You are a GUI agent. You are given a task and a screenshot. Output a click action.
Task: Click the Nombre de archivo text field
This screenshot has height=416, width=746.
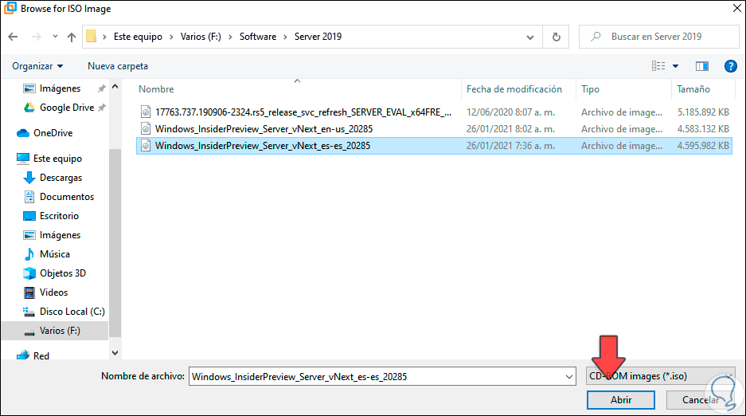point(377,376)
